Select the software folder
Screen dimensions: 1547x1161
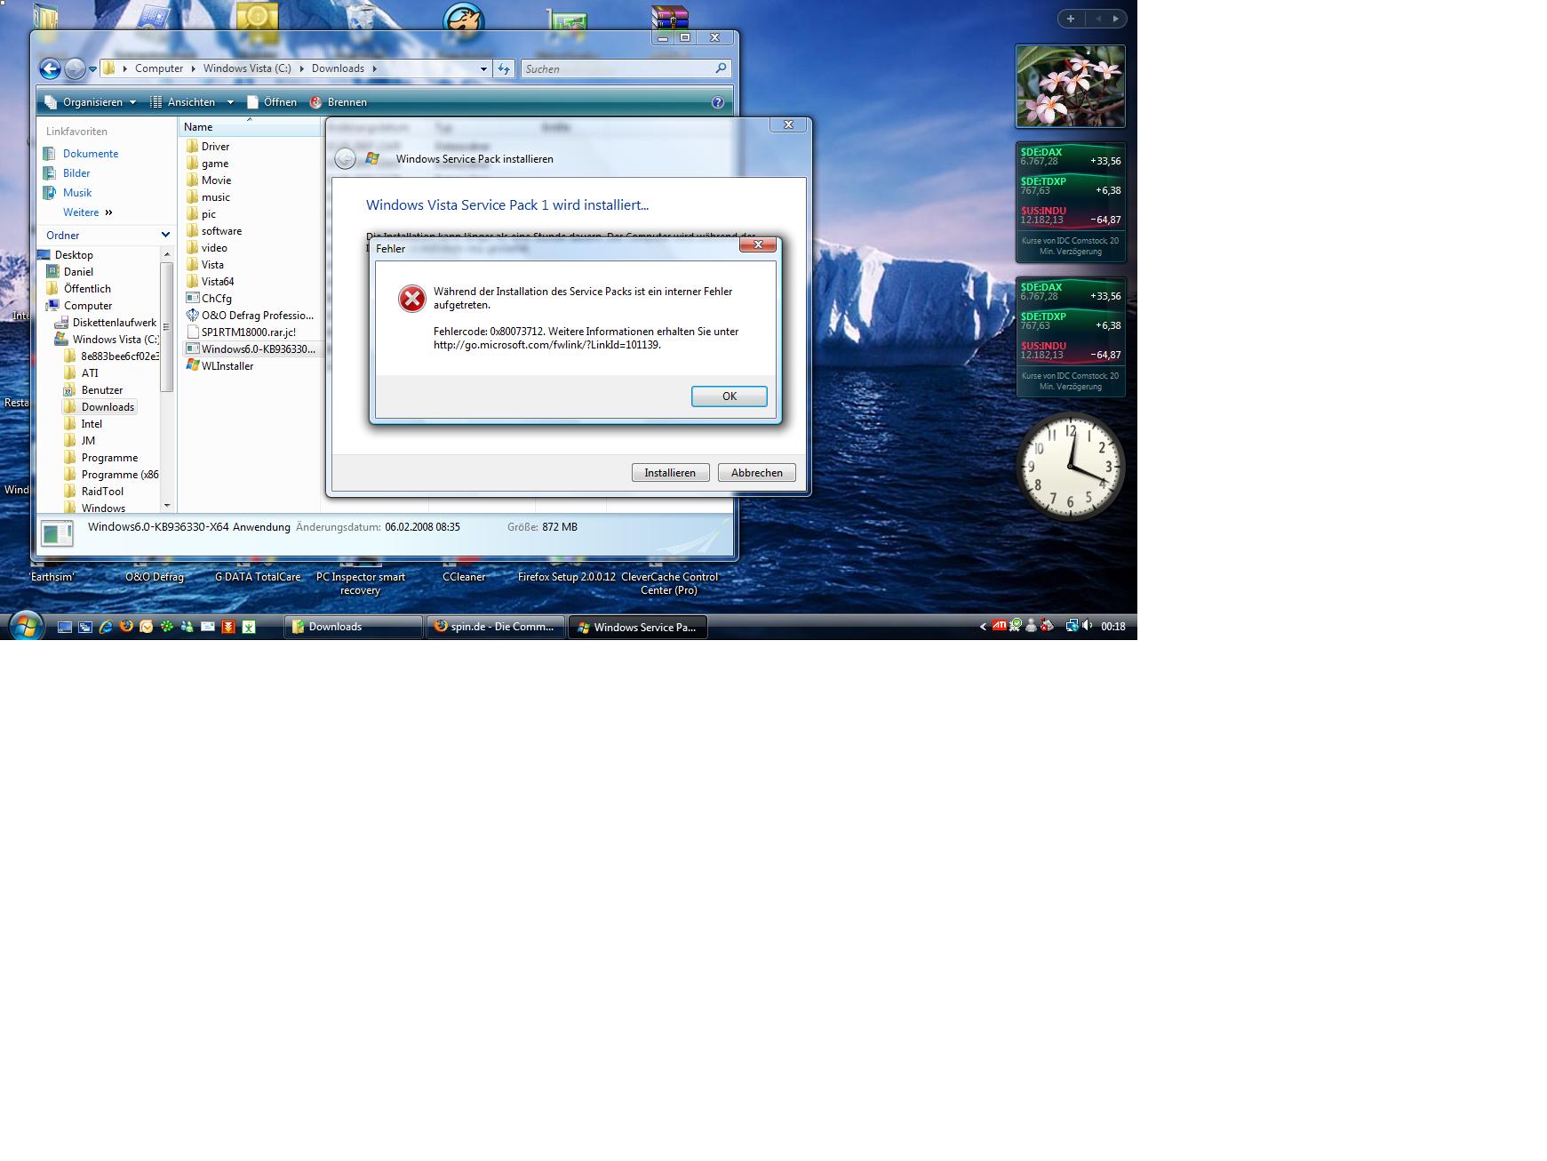tap(221, 231)
